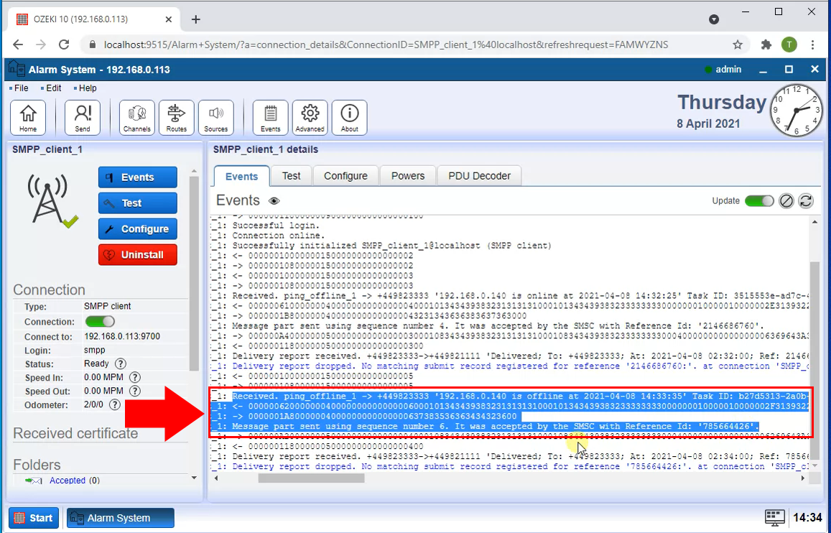Image resolution: width=831 pixels, height=533 pixels.
Task: Open the Channels toolbar icon
Action: click(136, 117)
